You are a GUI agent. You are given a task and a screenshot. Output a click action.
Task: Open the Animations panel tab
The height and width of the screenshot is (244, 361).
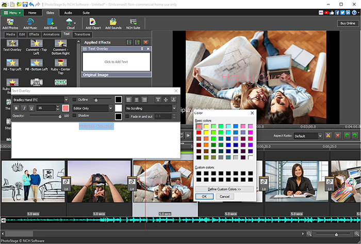click(x=51, y=35)
